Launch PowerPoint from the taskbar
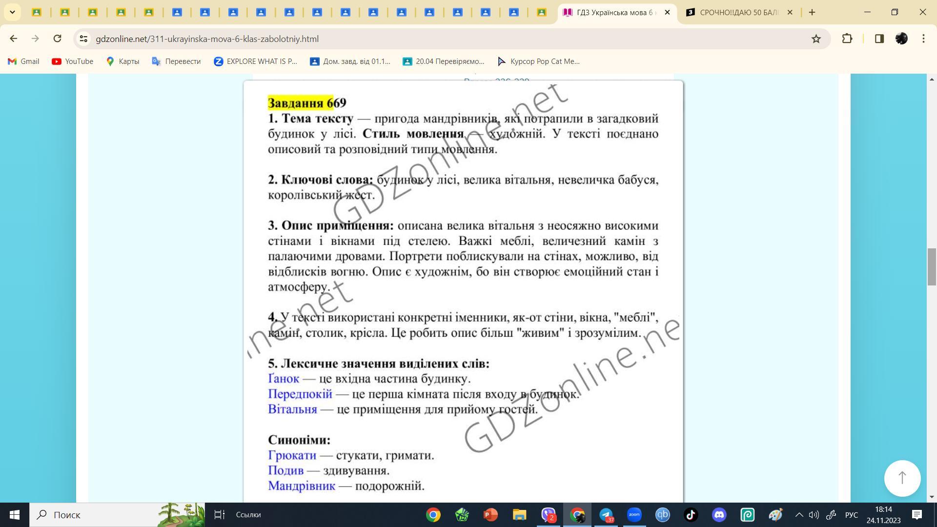The image size is (937, 527). (x=490, y=515)
